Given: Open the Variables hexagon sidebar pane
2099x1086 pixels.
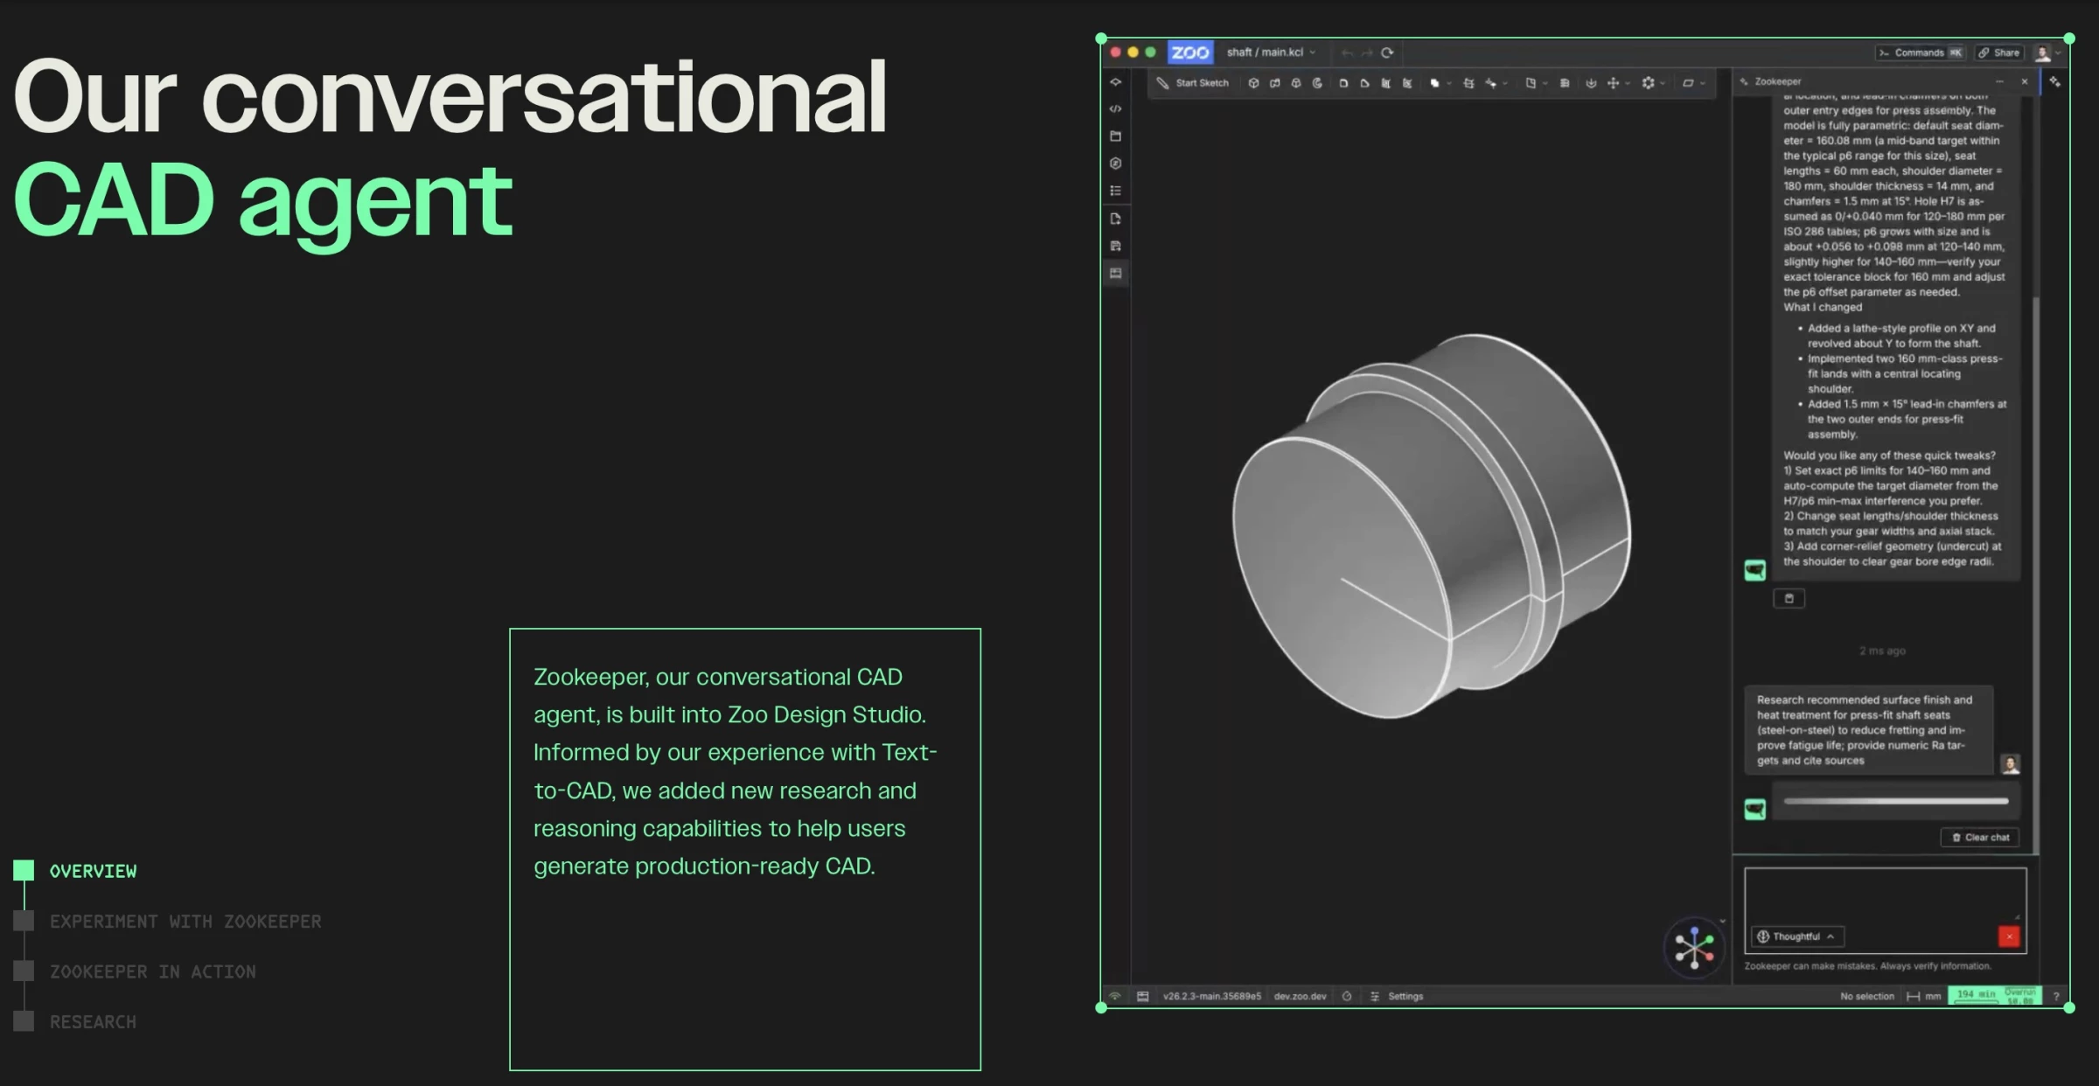Looking at the screenshot, I should click(1116, 164).
